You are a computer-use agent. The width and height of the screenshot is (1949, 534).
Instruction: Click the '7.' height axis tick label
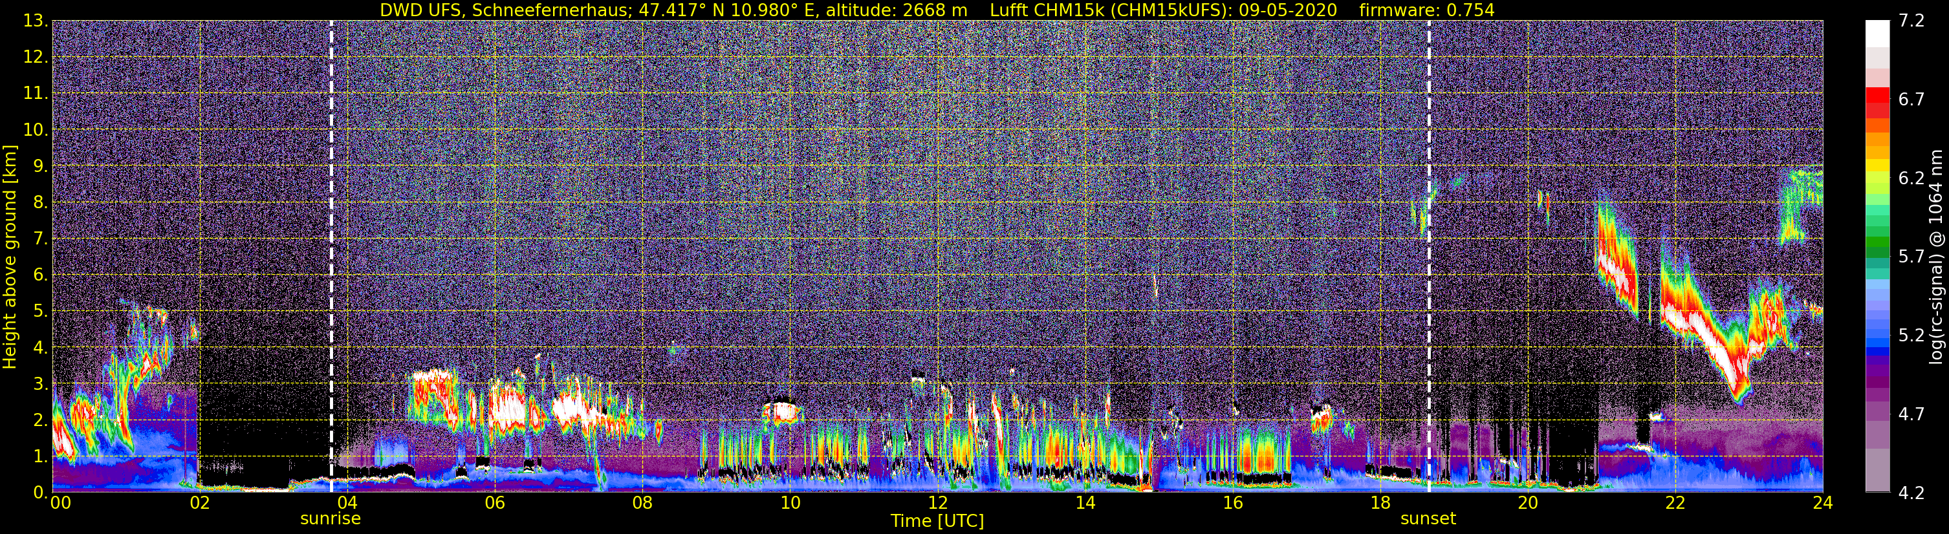(41, 239)
